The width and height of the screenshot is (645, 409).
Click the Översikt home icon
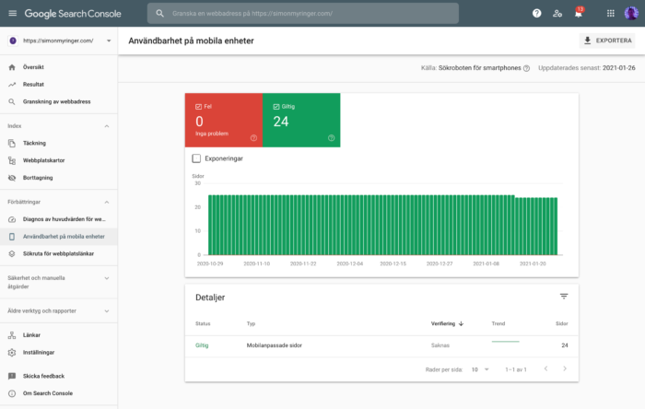(12, 67)
